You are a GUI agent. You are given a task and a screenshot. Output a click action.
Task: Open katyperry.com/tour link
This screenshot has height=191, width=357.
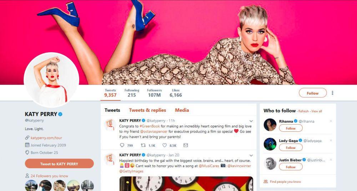tap(46, 138)
